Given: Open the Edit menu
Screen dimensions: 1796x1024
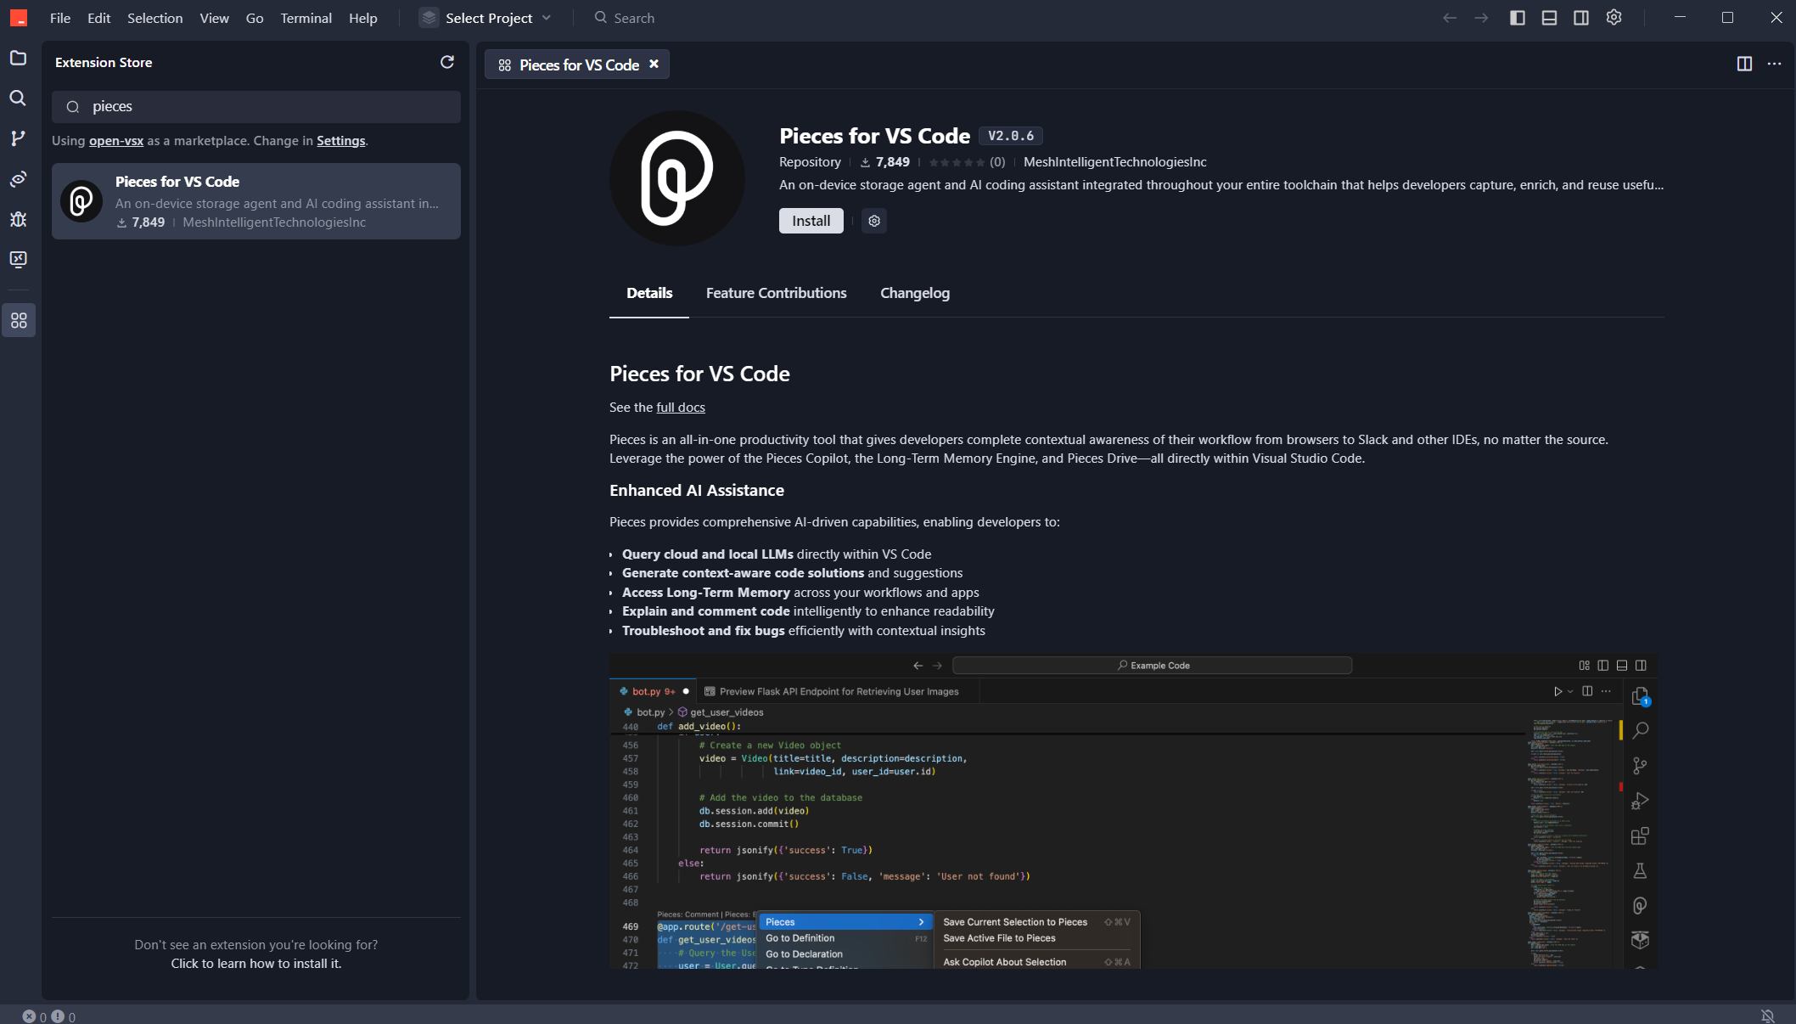Looking at the screenshot, I should point(98,18).
